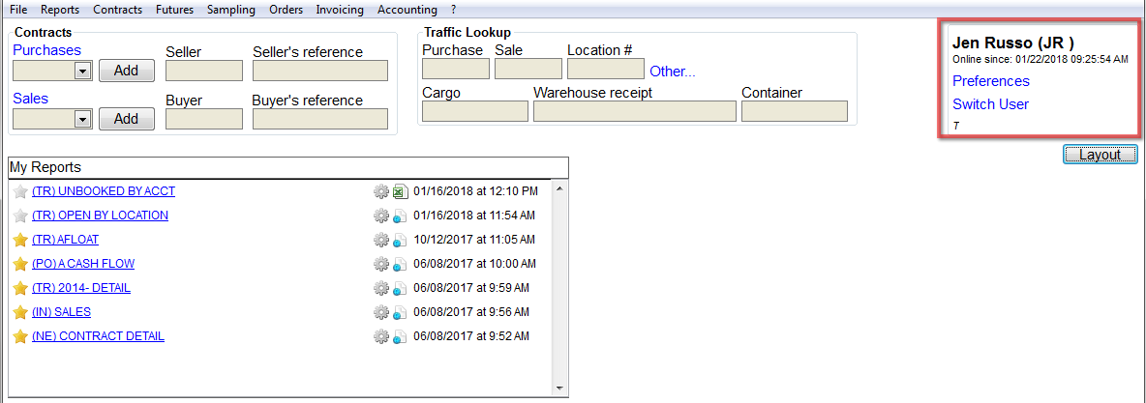Open the Accounting menu
This screenshot has width=1146, height=403.
[407, 10]
